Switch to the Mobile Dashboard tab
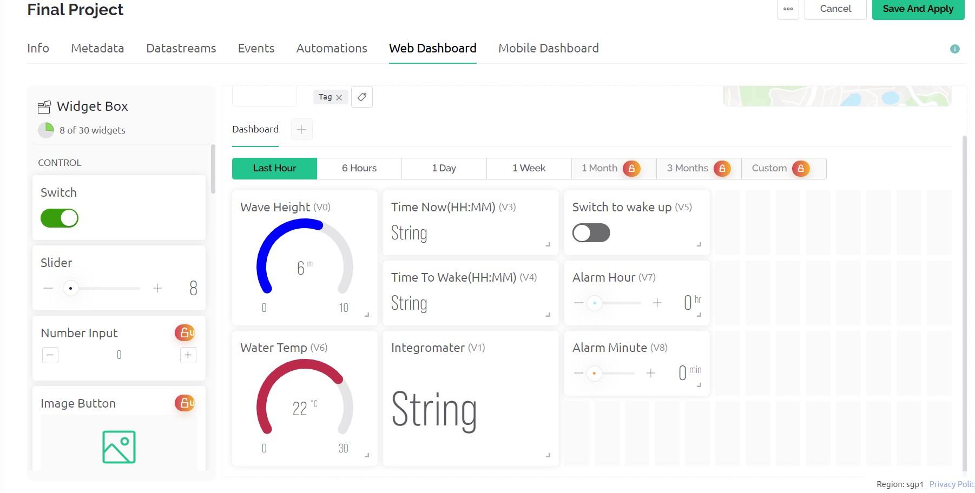This screenshot has width=975, height=493. 548,48
